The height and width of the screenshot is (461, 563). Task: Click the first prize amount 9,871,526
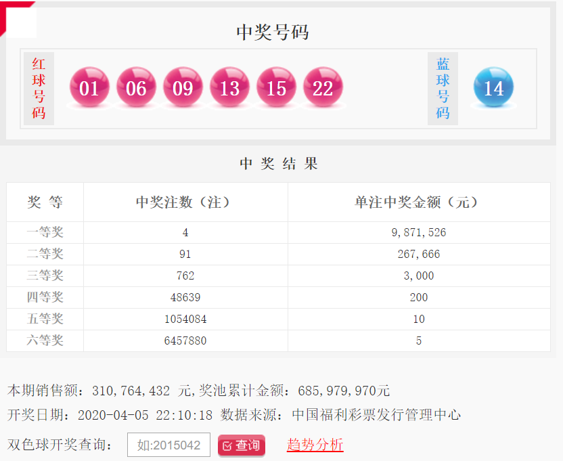pyautogui.click(x=418, y=232)
